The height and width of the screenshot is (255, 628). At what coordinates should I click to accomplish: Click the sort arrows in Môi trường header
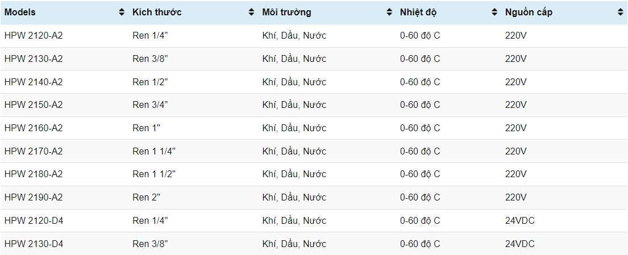389,12
